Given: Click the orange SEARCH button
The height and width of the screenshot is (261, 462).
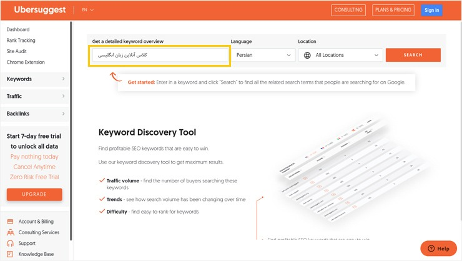Looking at the screenshot, I should point(413,55).
